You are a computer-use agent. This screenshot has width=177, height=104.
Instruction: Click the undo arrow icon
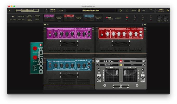(x=121, y=10)
